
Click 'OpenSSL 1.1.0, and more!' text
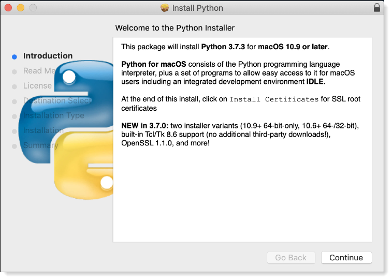pyautogui.click(x=166, y=143)
